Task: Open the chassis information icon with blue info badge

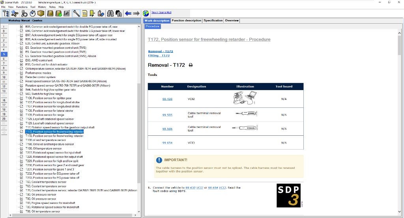Action: coord(15,13)
